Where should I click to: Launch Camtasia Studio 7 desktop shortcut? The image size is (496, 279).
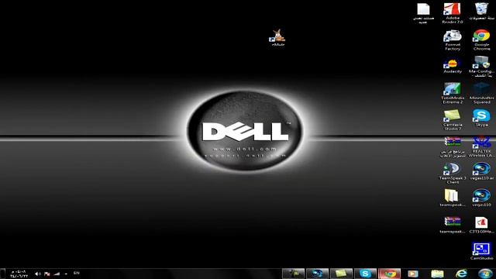pyautogui.click(x=453, y=120)
